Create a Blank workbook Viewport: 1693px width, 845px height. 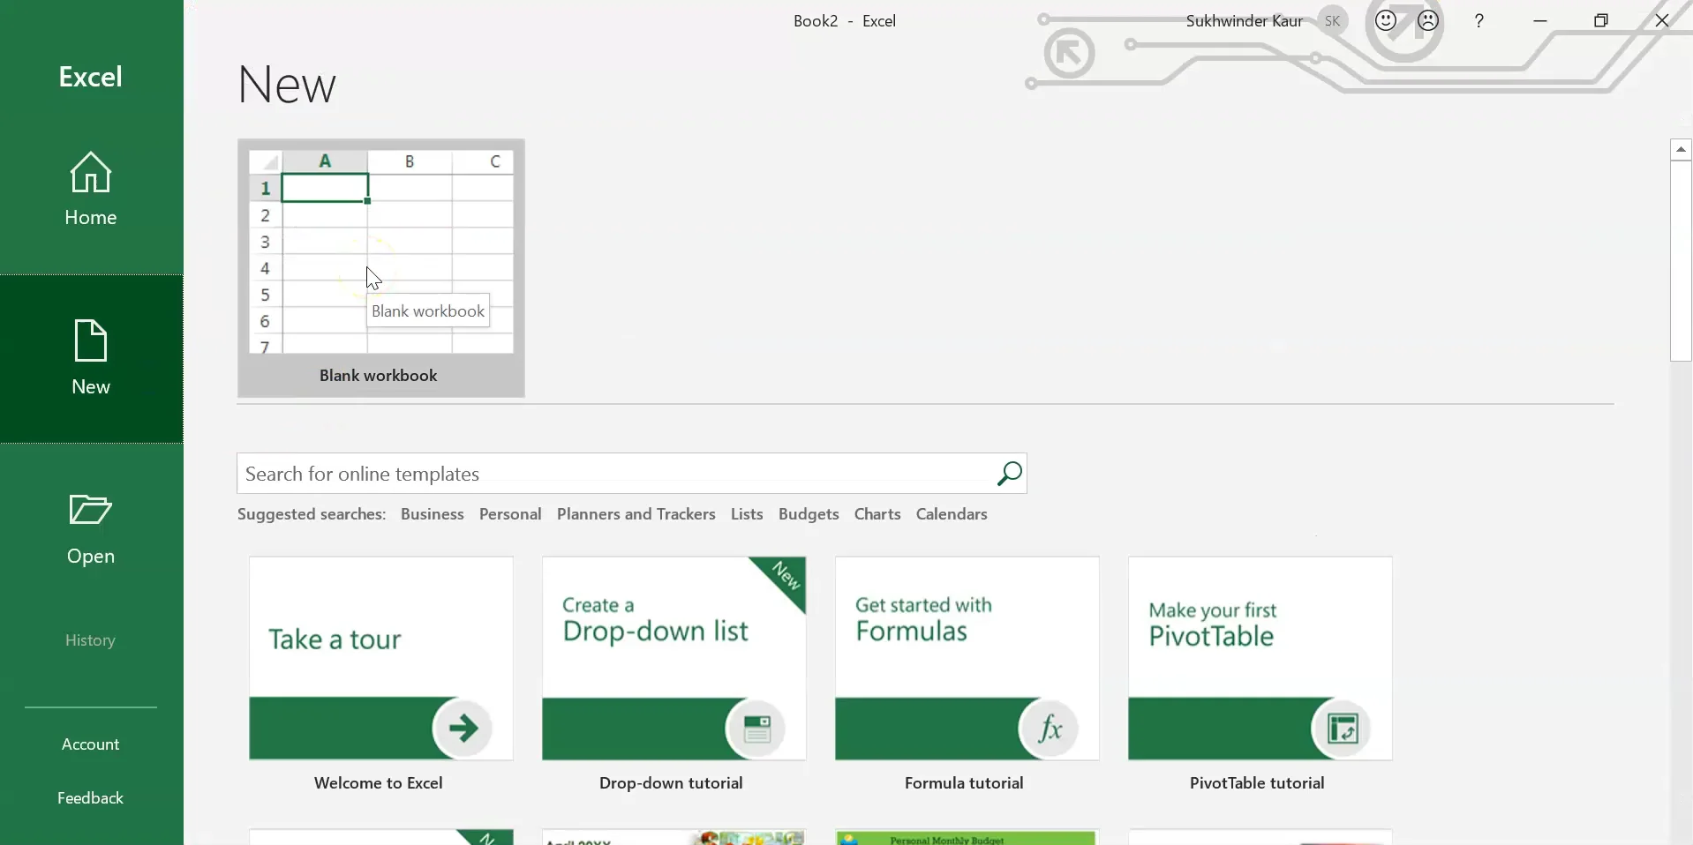point(380,267)
